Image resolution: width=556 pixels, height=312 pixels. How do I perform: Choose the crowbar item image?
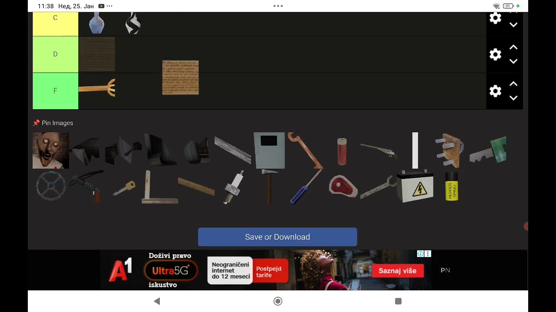[305, 150]
